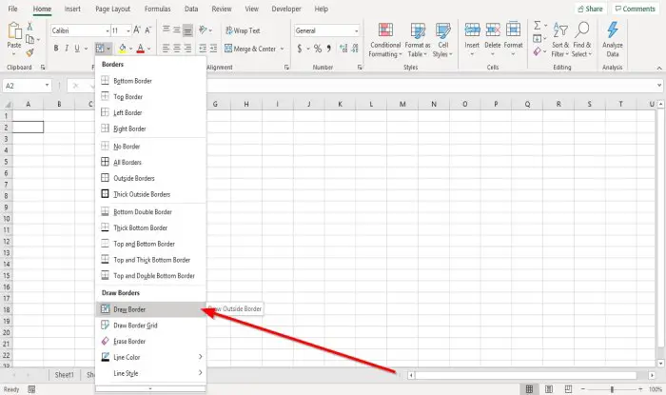666x395 pixels.
Task: Click the Clear eraser icon in Editing
Action: (x=538, y=51)
